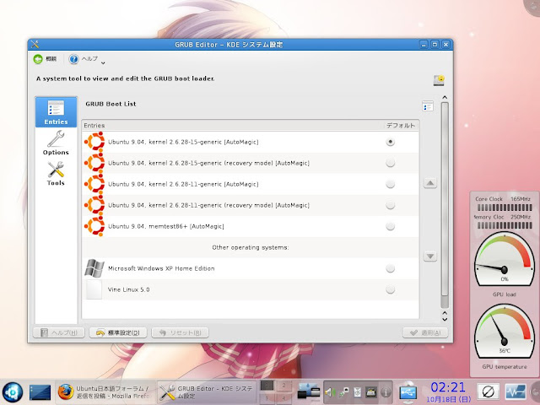Screen dimensions: 540x405
Task: Click the network connection tray icon
Action: tap(343, 392)
